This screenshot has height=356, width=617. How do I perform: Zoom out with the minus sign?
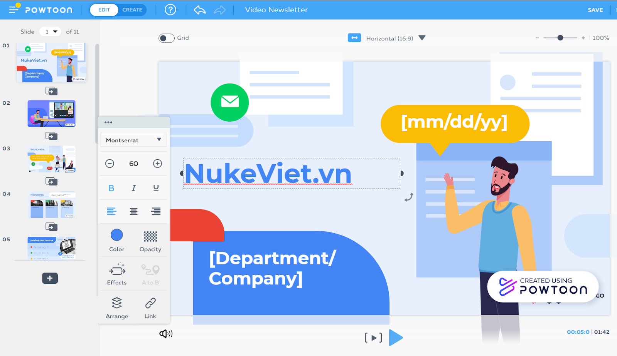click(537, 38)
